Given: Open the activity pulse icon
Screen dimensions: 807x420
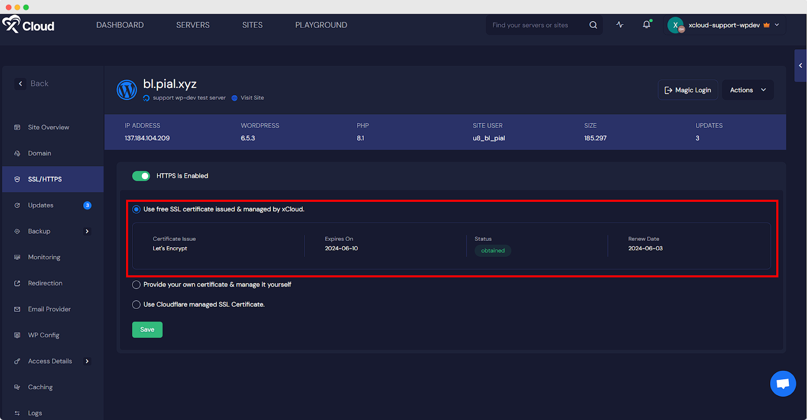Looking at the screenshot, I should point(620,25).
